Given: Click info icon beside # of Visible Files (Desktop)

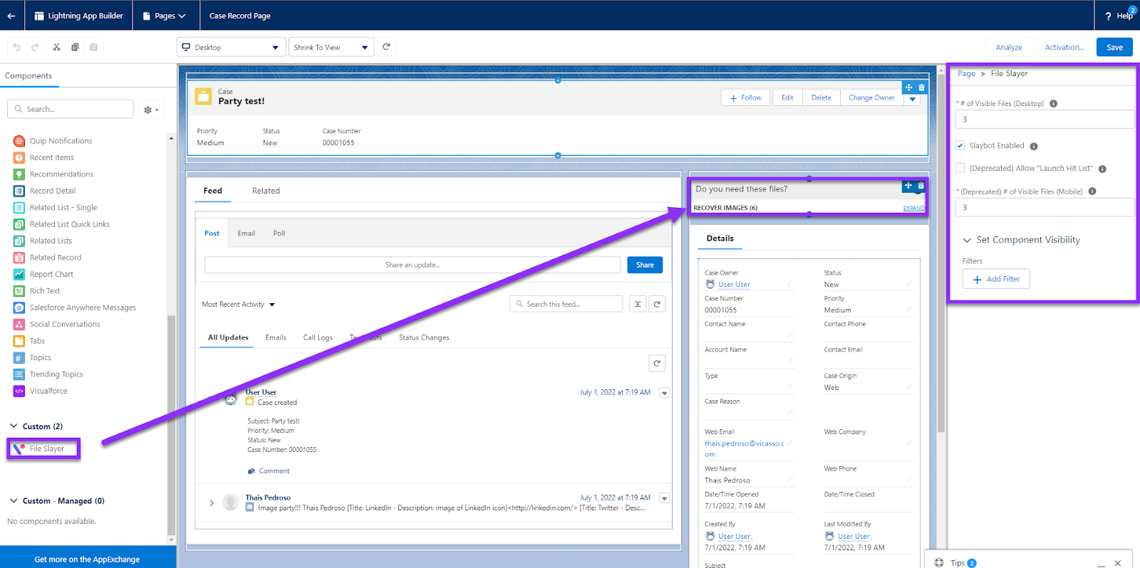Looking at the screenshot, I should point(1054,104).
